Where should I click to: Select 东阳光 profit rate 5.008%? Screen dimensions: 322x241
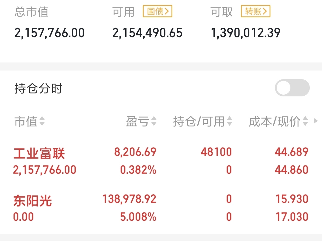pos(138,217)
